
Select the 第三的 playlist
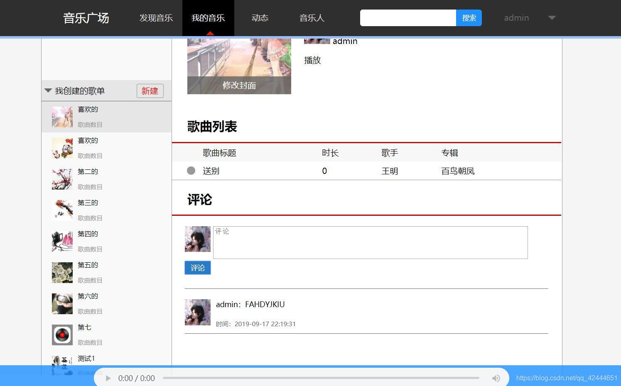[106, 210]
